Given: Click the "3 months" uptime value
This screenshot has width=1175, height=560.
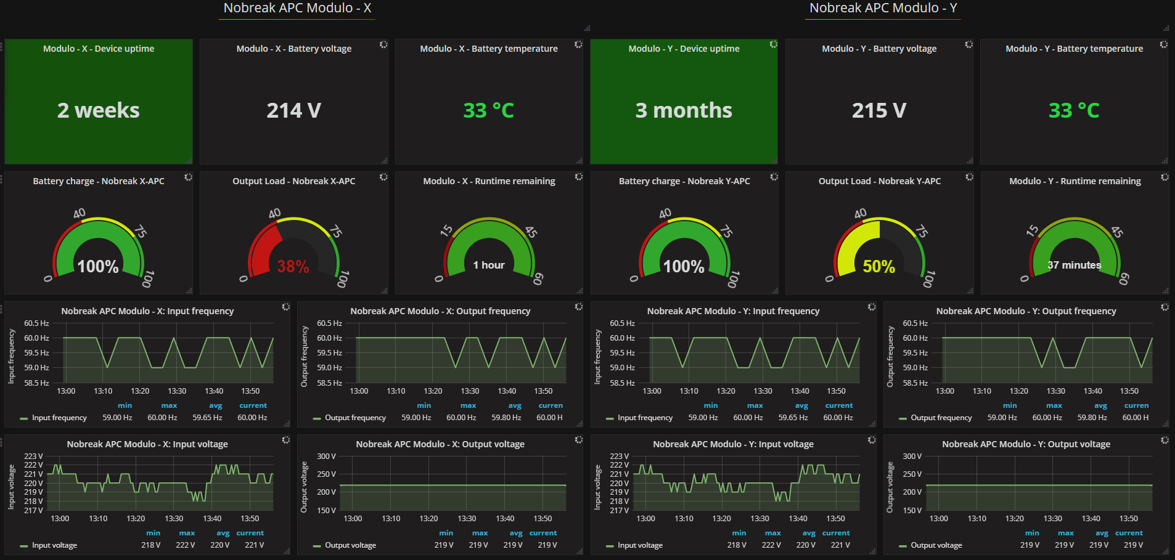Looking at the screenshot, I should coord(684,110).
